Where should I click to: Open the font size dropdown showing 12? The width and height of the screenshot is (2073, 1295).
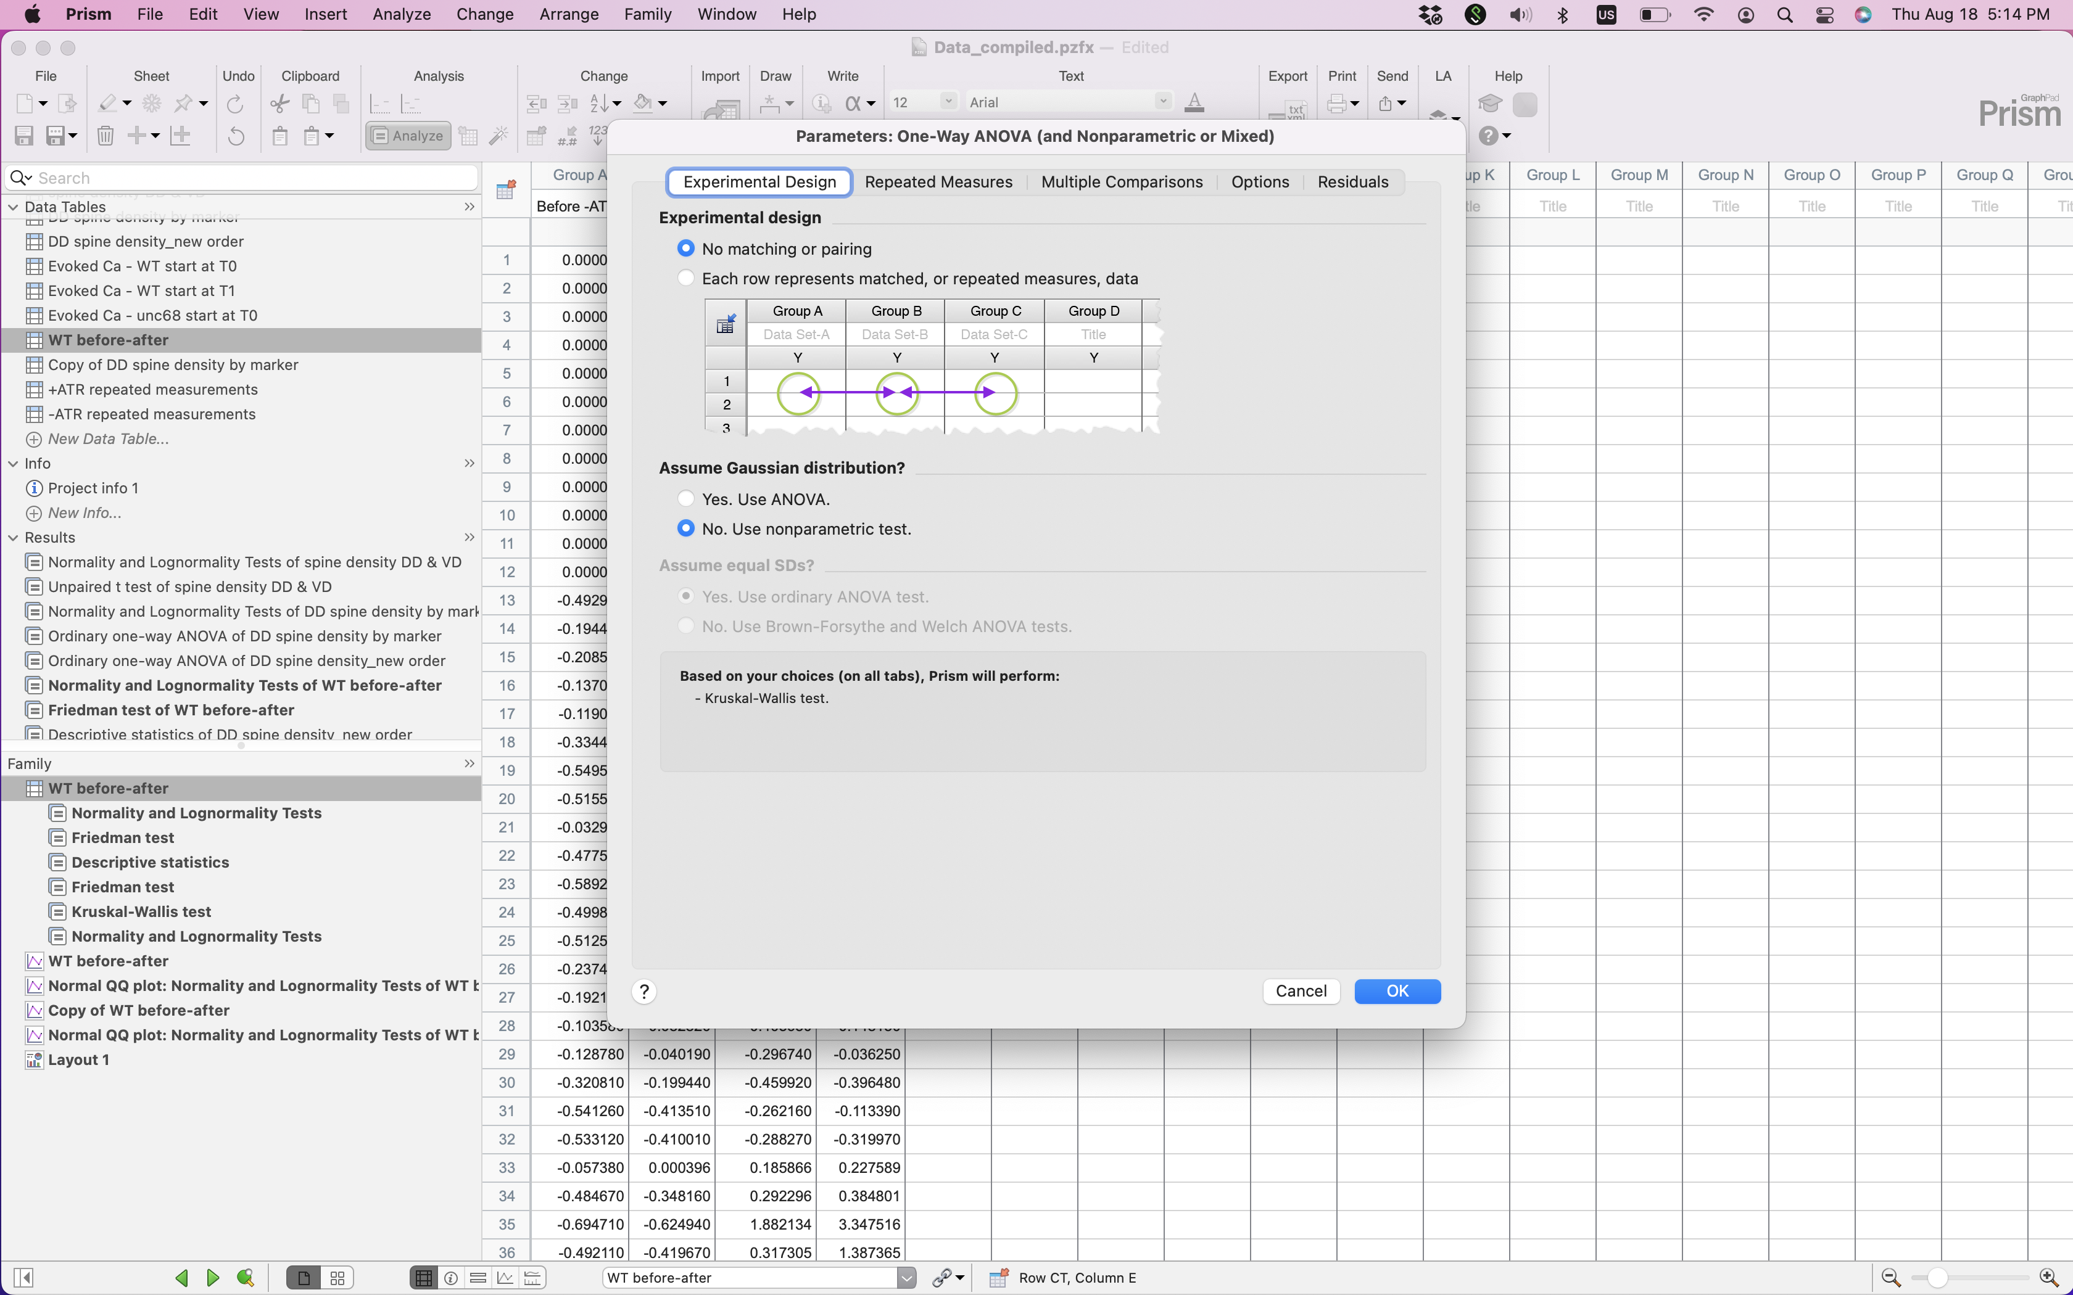(948, 102)
